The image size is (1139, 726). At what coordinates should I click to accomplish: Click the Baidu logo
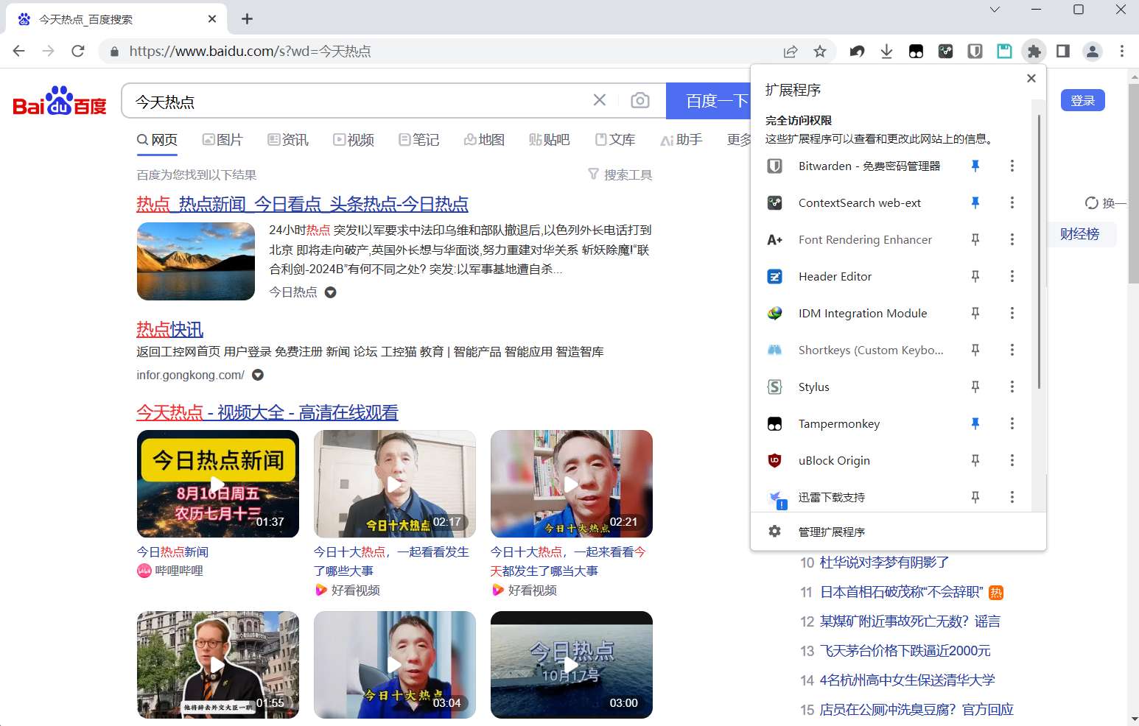pyautogui.click(x=60, y=102)
